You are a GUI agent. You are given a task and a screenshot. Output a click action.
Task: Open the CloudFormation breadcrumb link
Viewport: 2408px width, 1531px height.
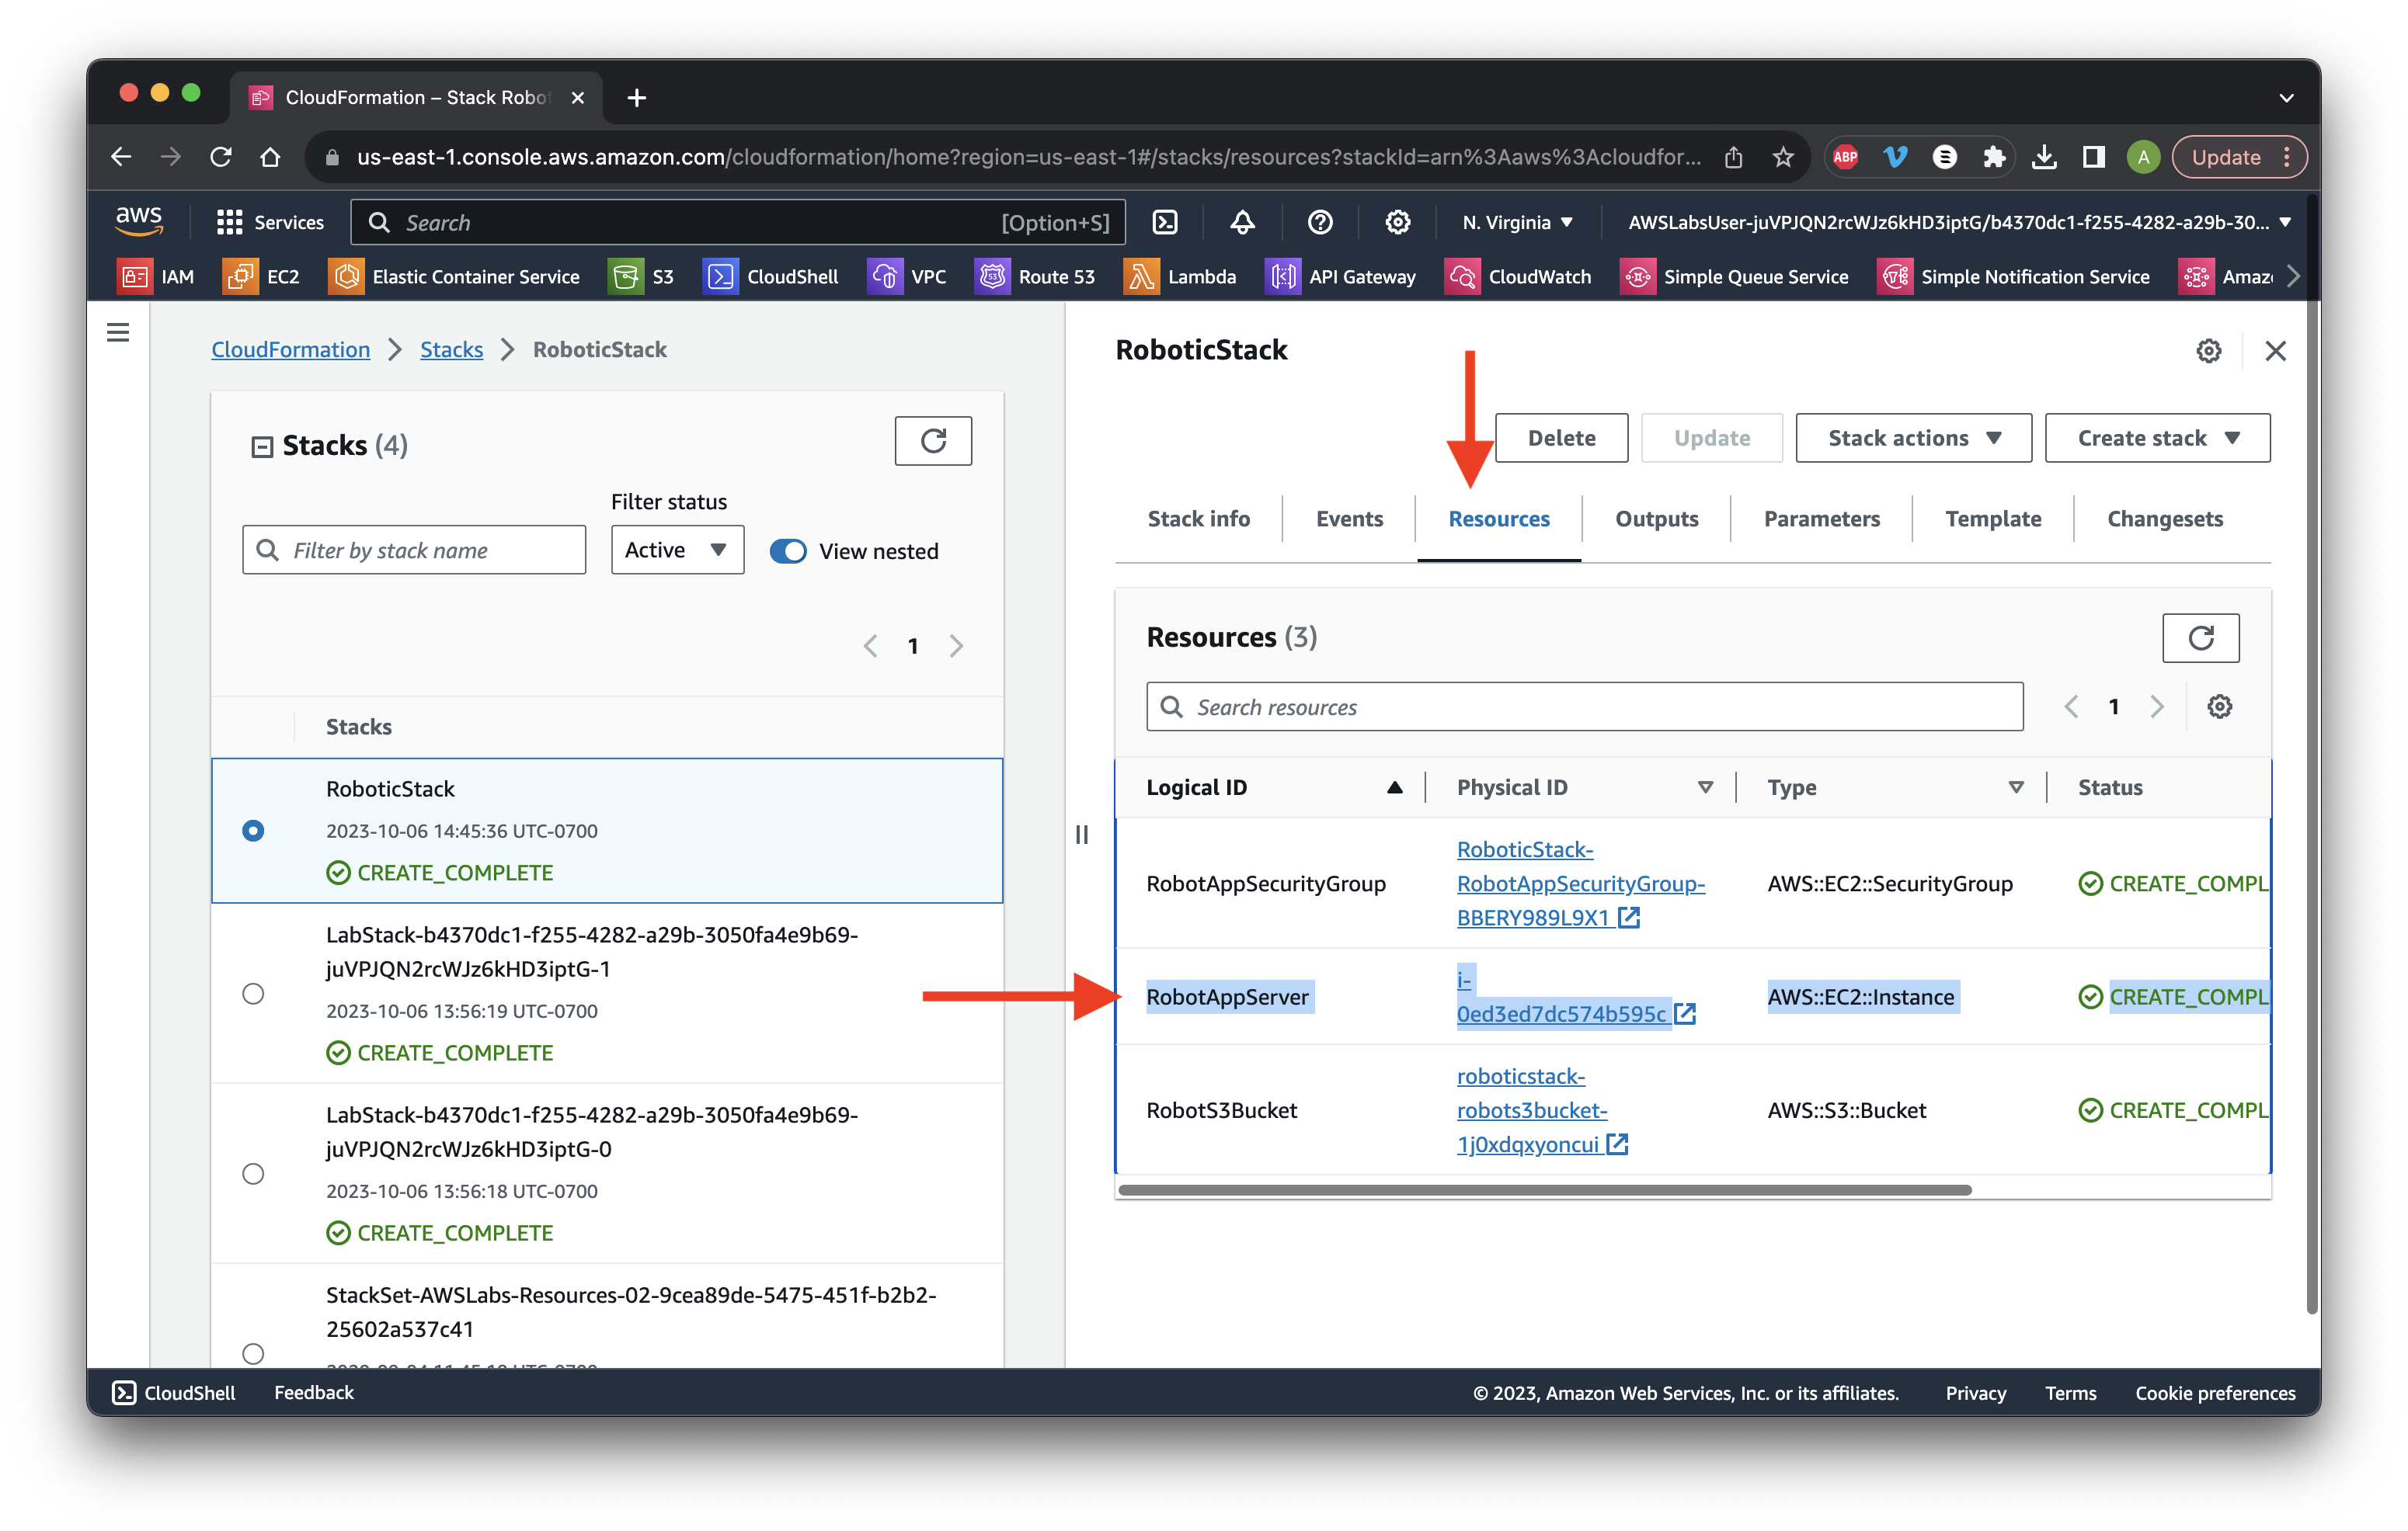coord(290,350)
